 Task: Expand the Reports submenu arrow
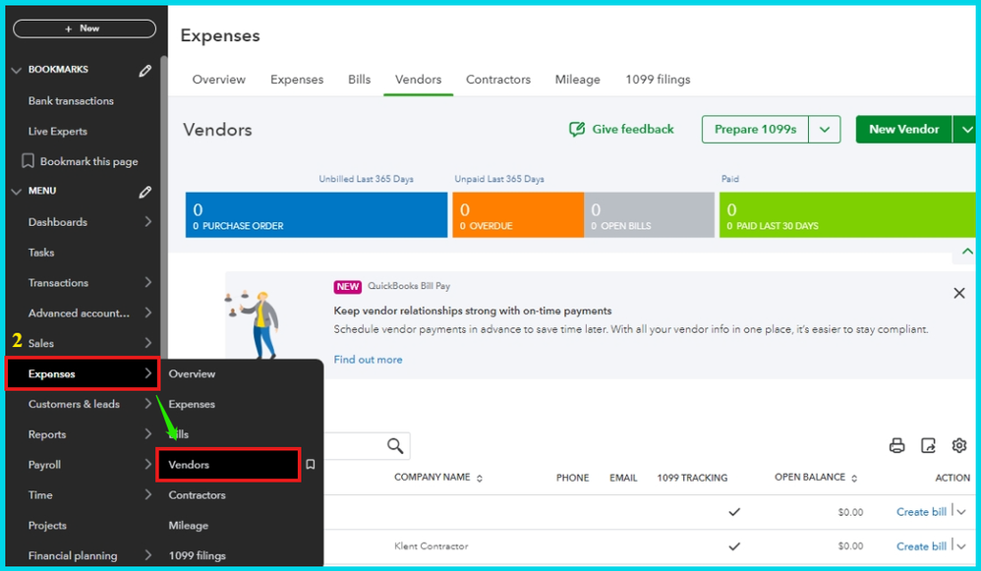coord(148,433)
